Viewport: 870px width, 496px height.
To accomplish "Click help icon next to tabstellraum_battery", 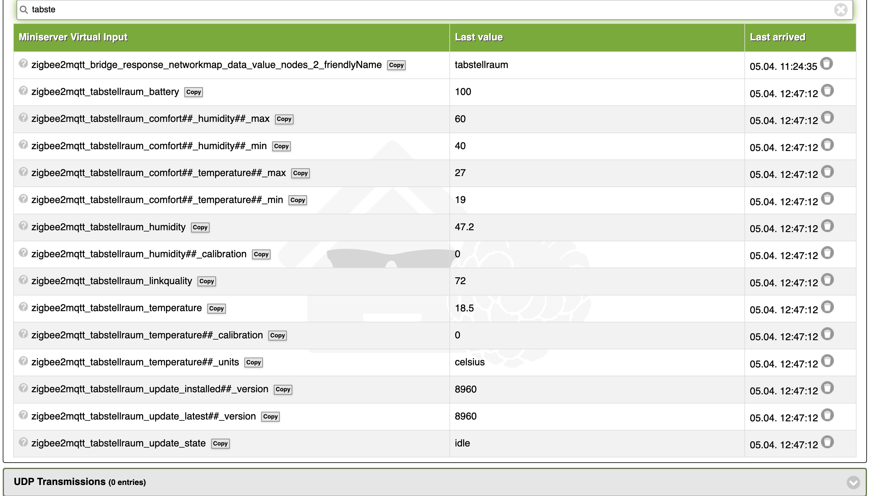I will click(23, 91).
